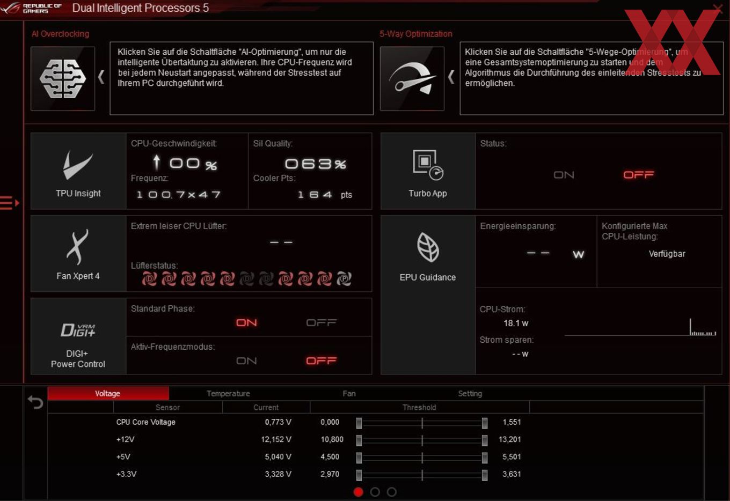Click the 164 pts Cooler Pts value
730x501 pixels.
pyautogui.click(x=325, y=194)
